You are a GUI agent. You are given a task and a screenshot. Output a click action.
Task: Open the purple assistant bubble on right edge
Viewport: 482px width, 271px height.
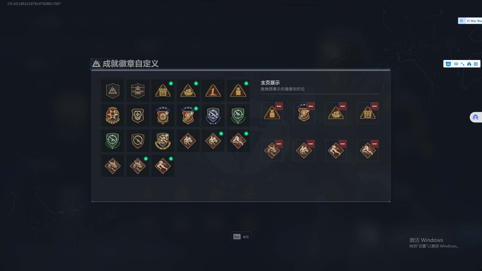coord(475,117)
